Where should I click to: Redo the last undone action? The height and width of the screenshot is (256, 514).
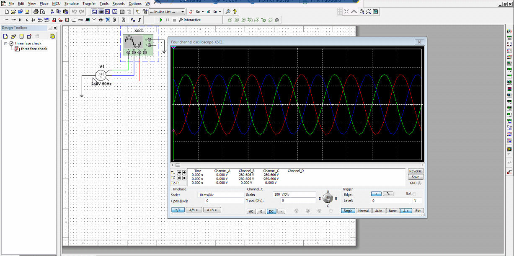(x=82, y=12)
